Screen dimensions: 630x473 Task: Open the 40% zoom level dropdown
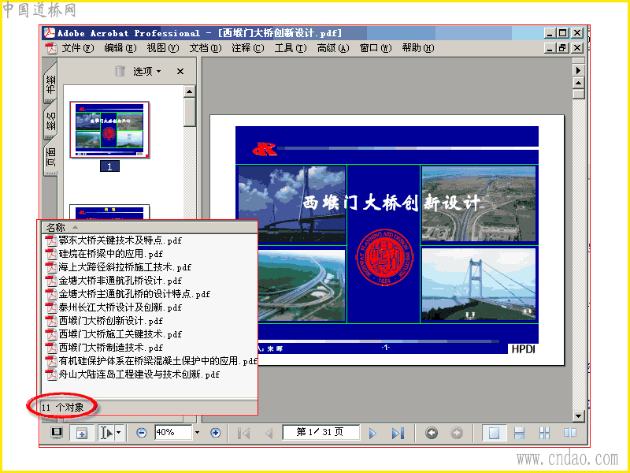(197, 433)
